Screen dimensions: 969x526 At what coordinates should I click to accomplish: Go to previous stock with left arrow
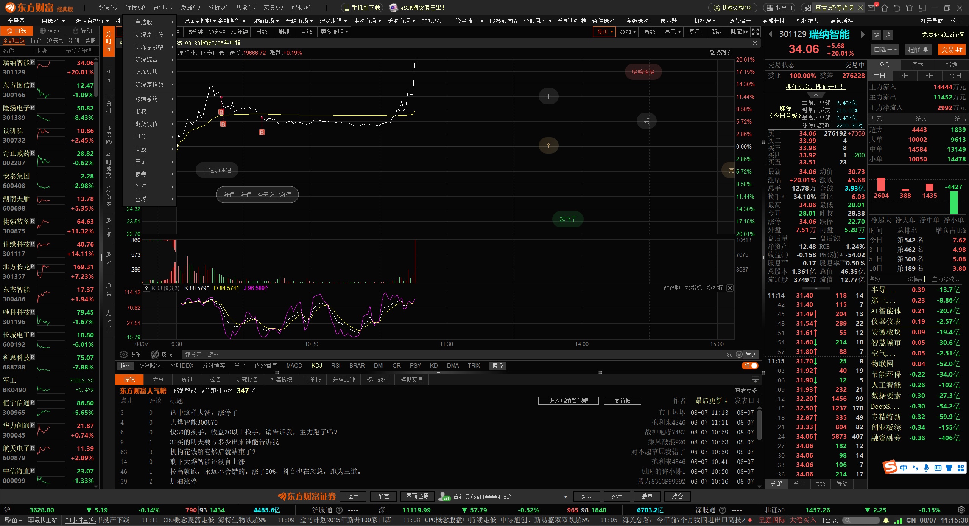[770, 34]
